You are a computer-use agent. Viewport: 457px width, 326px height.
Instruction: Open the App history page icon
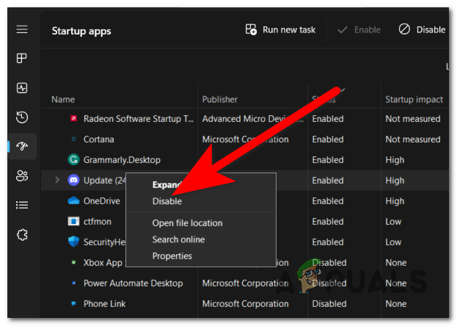(x=22, y=117)
